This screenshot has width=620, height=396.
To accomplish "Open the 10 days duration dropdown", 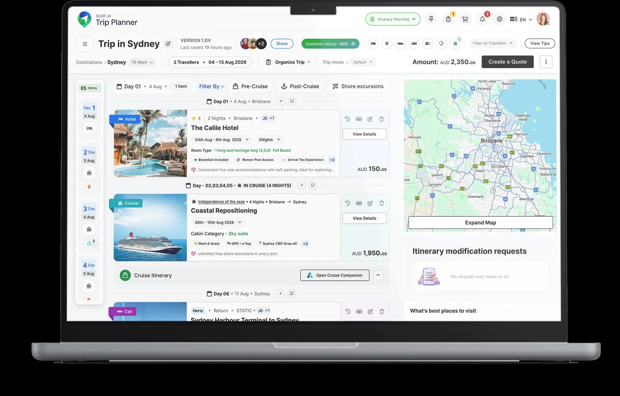I will [142, 62].
